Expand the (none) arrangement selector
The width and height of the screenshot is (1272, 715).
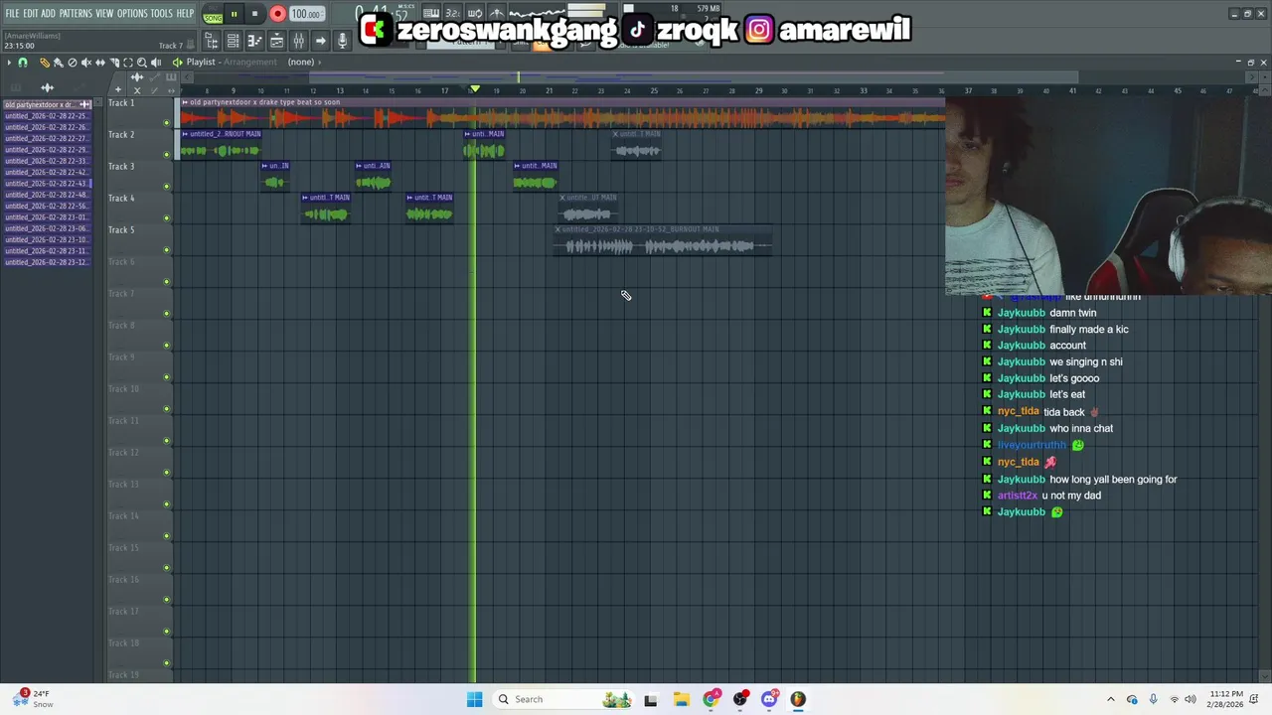[304, 62]
